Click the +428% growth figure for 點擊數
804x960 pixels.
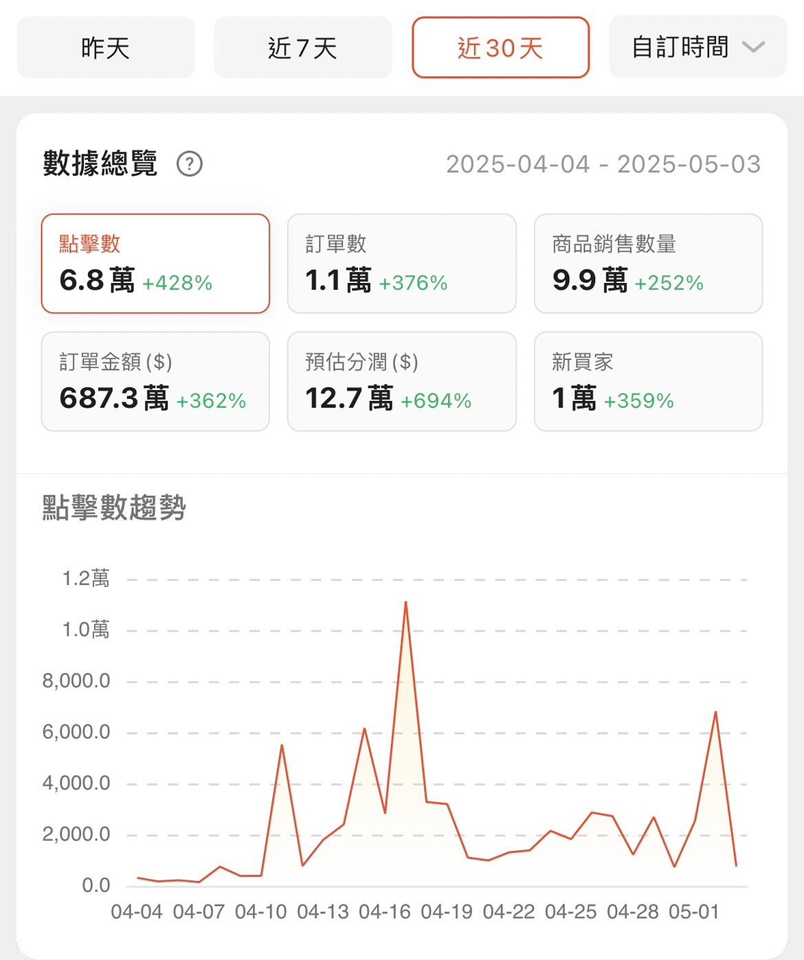pyautogui.click(x=177, y=283)
